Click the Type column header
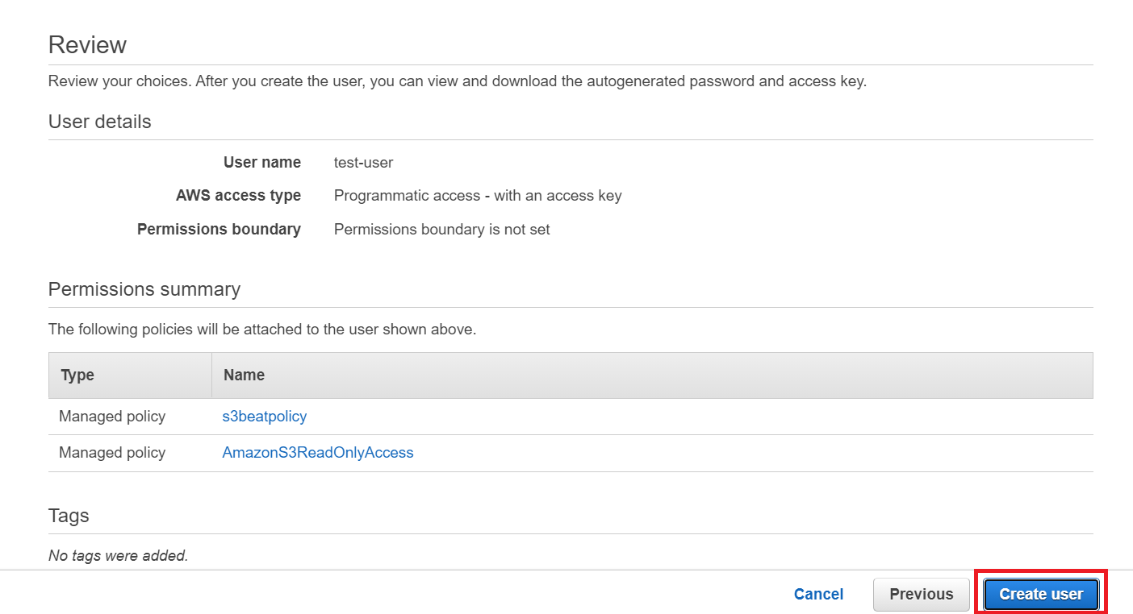The width and height of the screenshot is (1133, 614). point(77,375)
